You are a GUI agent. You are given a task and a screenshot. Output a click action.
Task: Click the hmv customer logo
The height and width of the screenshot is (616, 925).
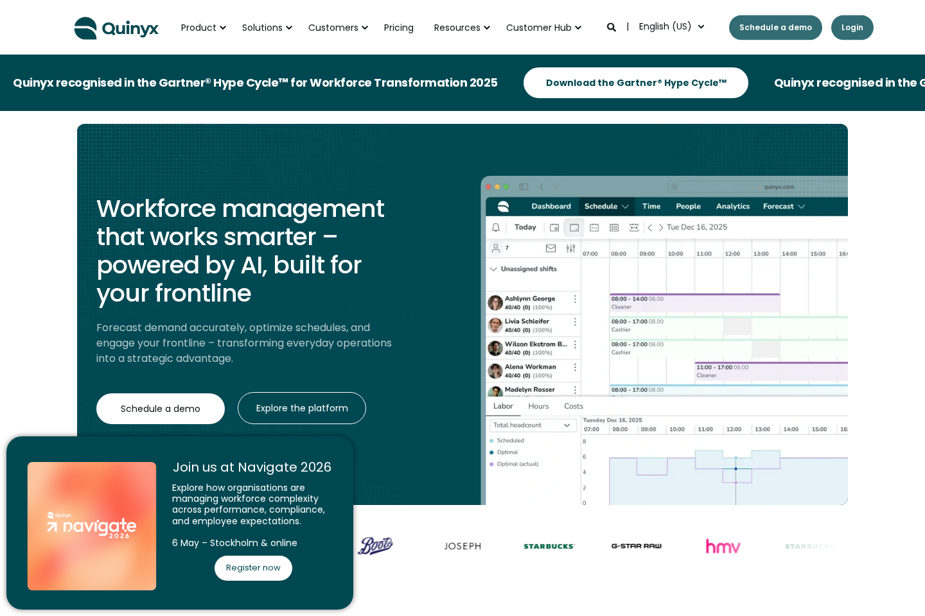pyautogui.click(x=723, y=546)
